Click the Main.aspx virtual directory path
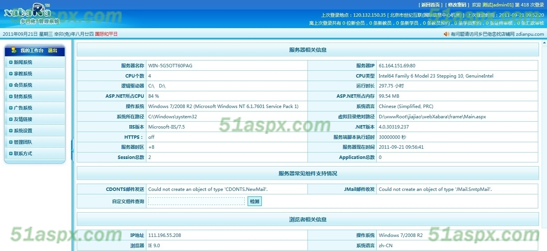 click(432, 117)
